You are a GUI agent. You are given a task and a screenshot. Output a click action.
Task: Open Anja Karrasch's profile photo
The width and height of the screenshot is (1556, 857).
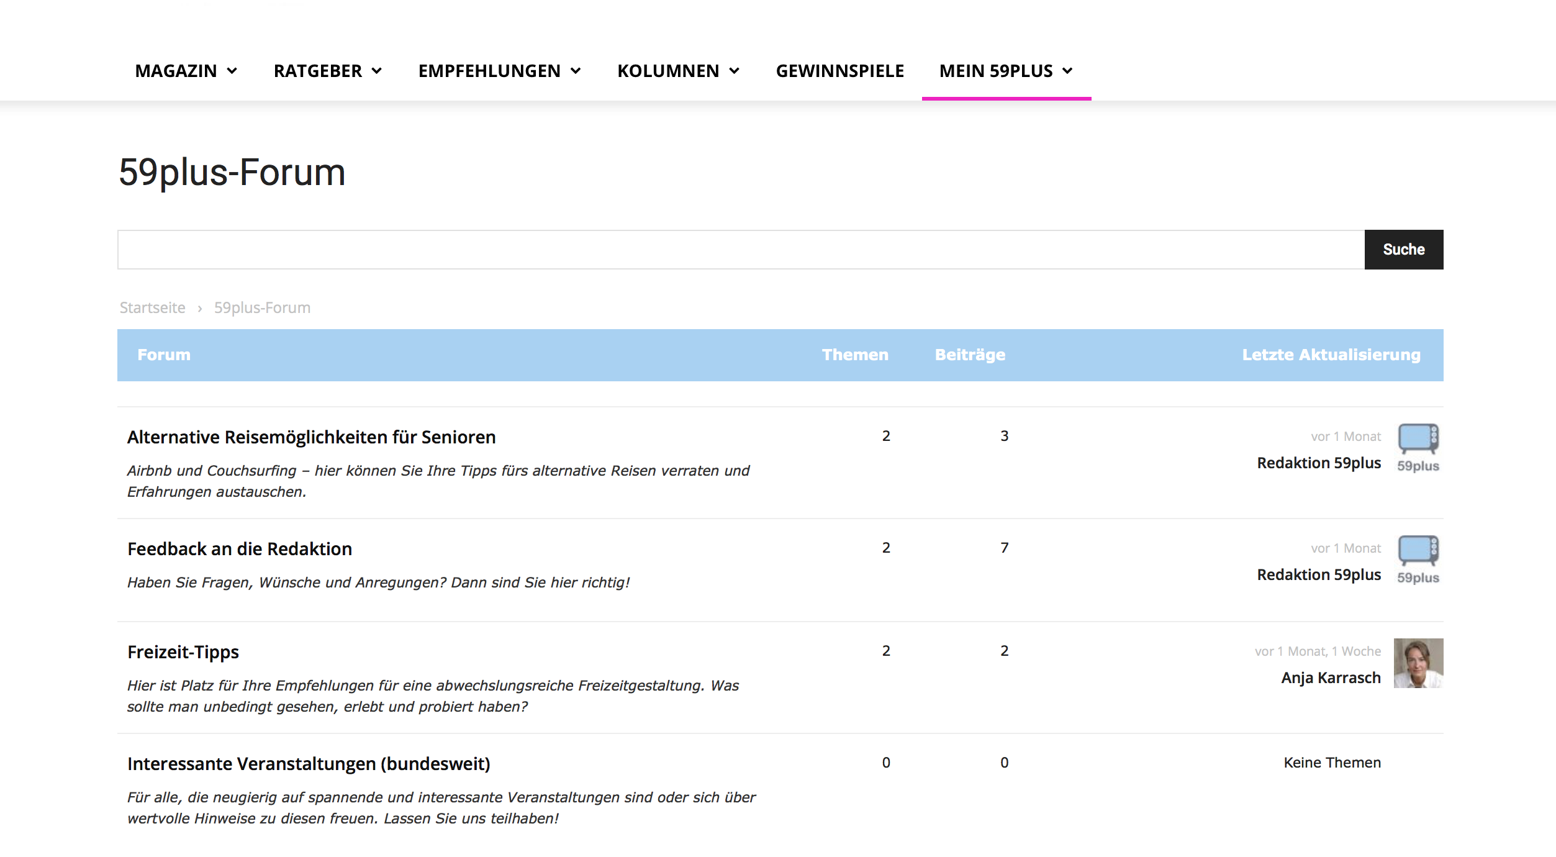coord(1418,663)
